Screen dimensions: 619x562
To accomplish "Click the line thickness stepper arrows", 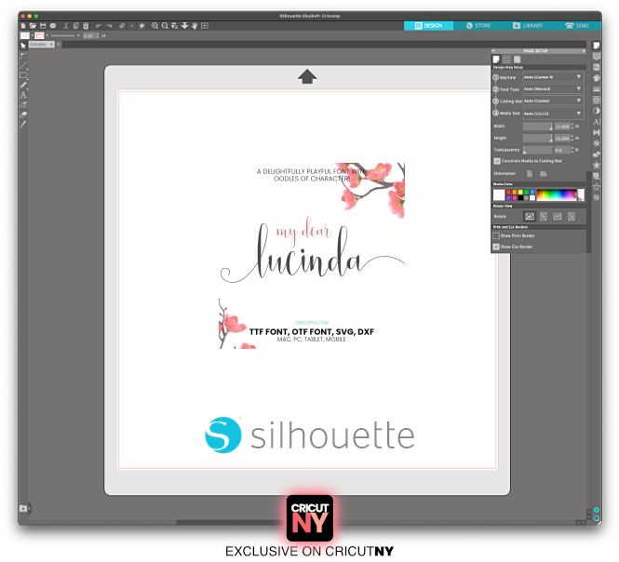I will tap(98, 35).
